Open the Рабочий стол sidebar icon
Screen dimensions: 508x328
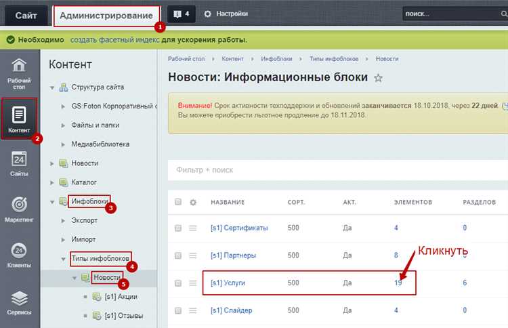[19, 74]
